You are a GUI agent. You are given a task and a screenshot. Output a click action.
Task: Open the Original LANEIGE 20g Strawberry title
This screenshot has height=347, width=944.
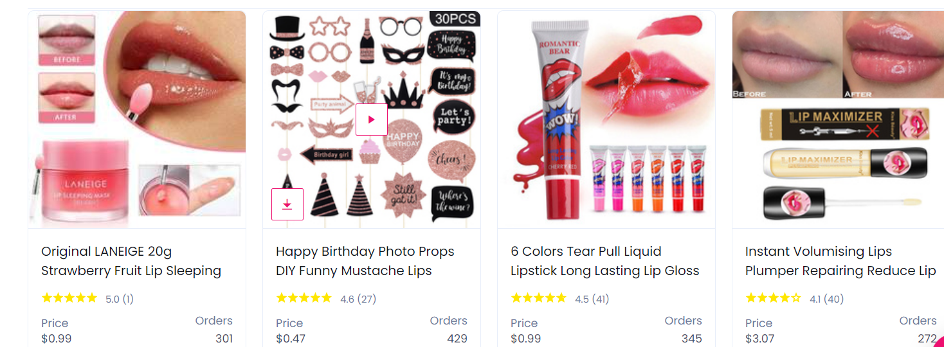tap(131, 261)
